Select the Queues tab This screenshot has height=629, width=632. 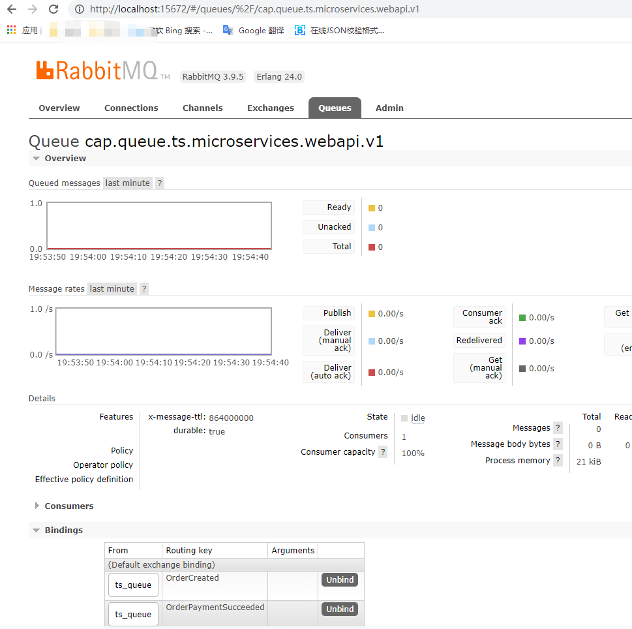point(335,108)
